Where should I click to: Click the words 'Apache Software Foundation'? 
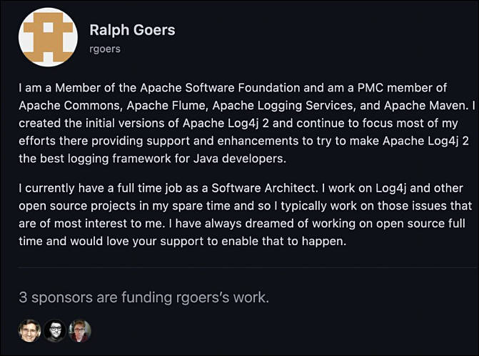pos(220,88)
